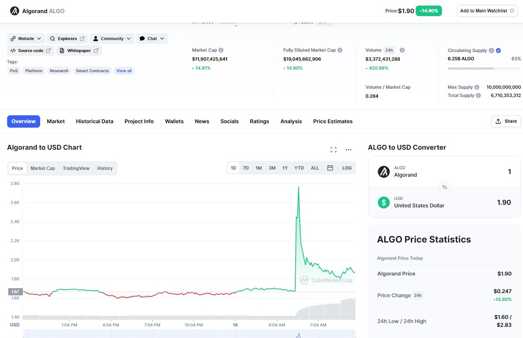Open the Market tab
Image resolution: width=523 pixels, height=338 pixels.
[56, 121]
